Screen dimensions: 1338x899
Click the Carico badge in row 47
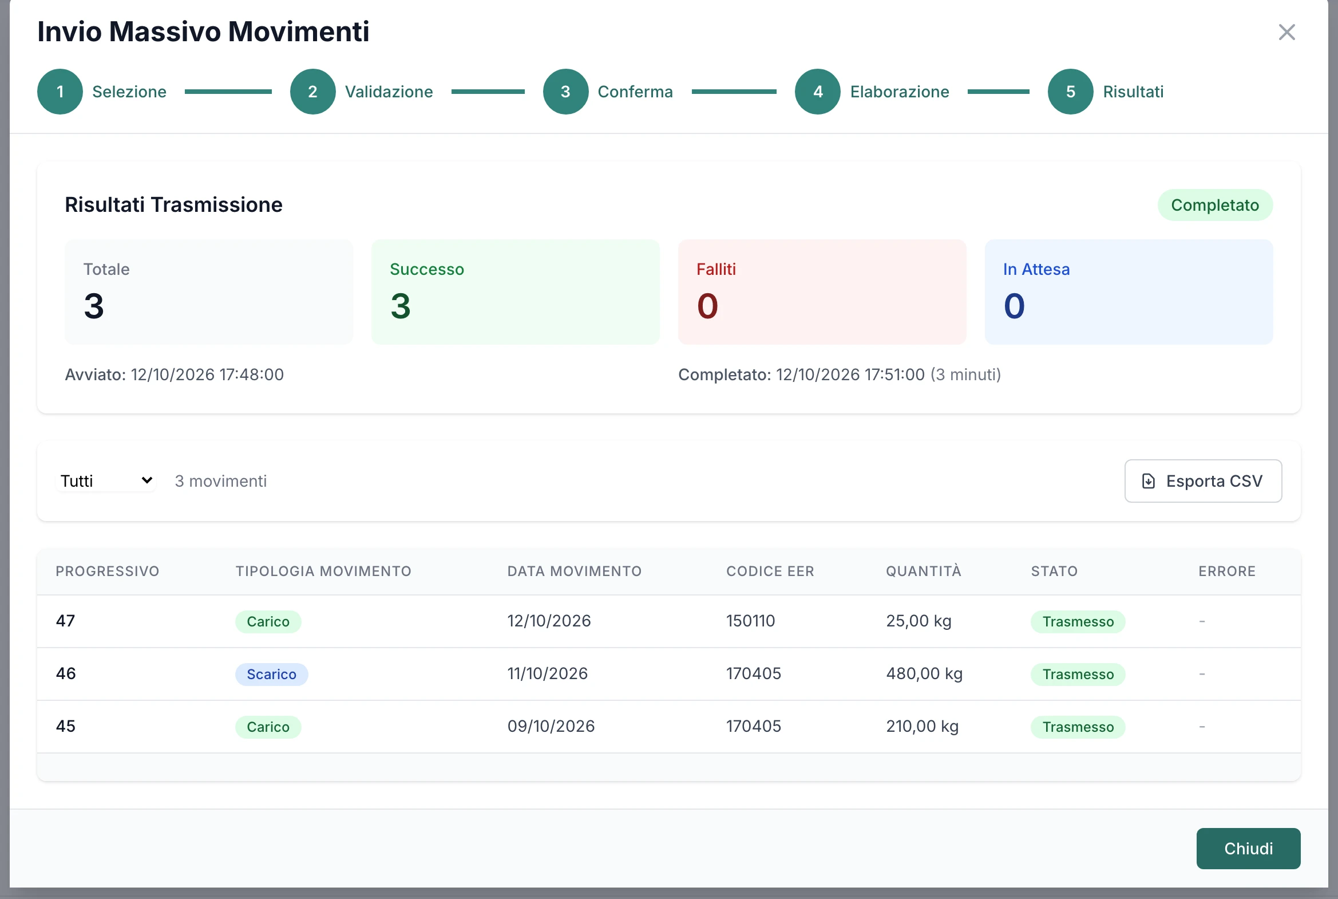tap(268, 621)
